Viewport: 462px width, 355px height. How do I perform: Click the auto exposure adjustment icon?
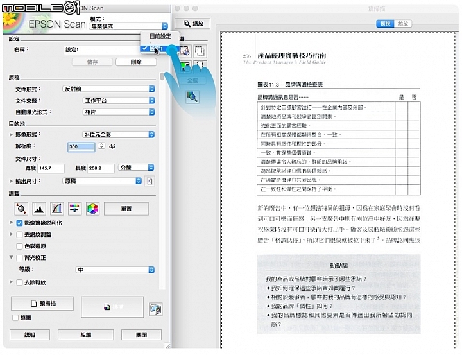pyautogui.click(x=21, y=209)
